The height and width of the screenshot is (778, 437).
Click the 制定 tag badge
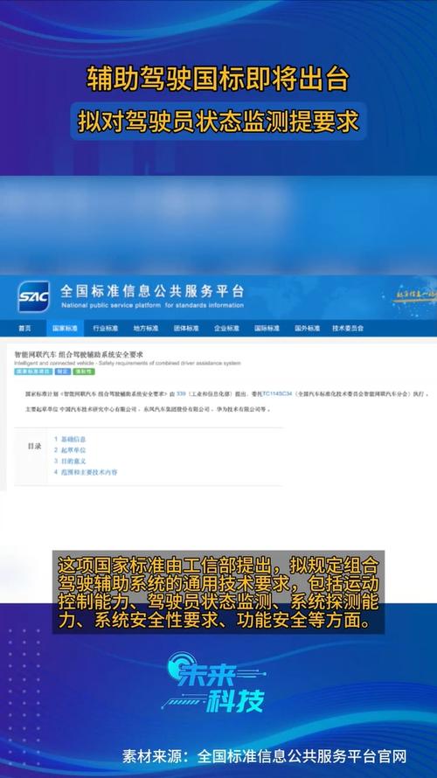click(63, 372)
